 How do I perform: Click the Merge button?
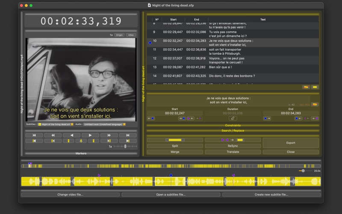point(175,152)
